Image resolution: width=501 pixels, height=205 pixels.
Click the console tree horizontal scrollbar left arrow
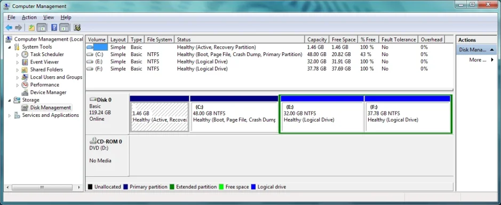(x=7, y=187)
